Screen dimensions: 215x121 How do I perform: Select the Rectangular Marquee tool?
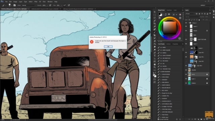155,15
